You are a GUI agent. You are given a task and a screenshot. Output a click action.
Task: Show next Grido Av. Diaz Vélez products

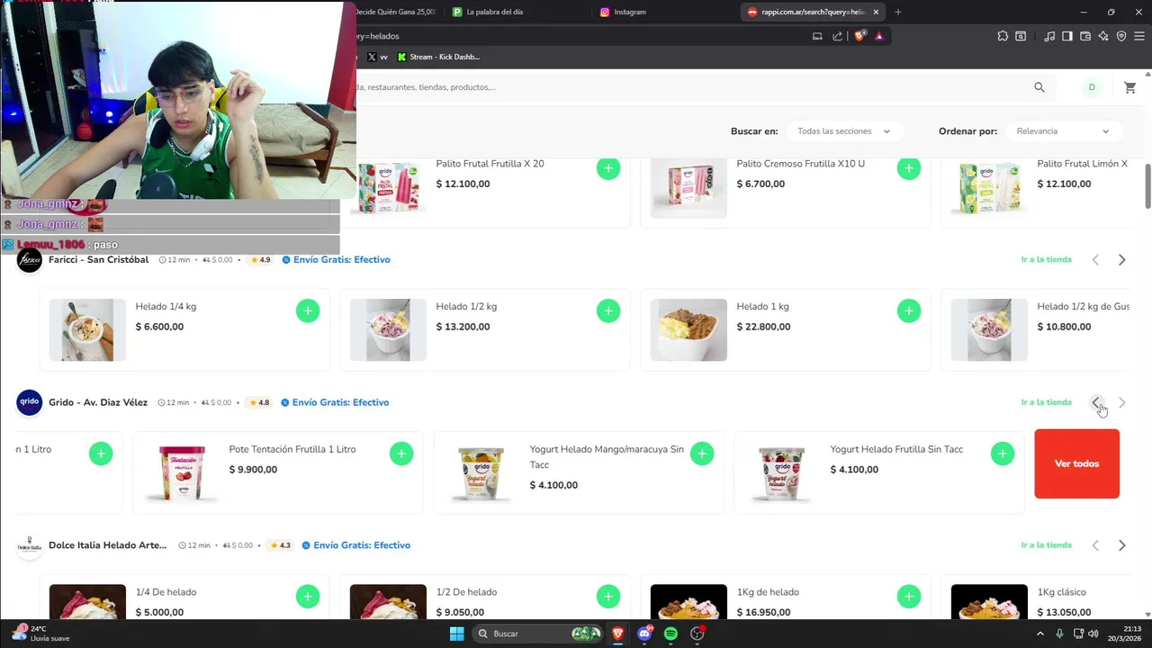(x=1121, y=402)
